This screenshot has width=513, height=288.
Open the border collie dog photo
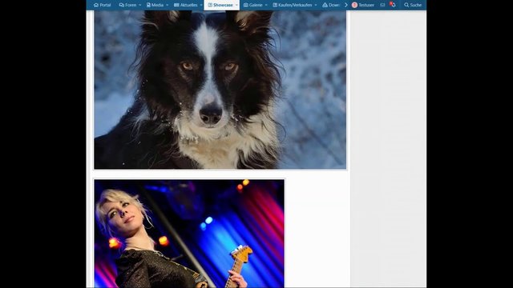click(x=220, y=90)
